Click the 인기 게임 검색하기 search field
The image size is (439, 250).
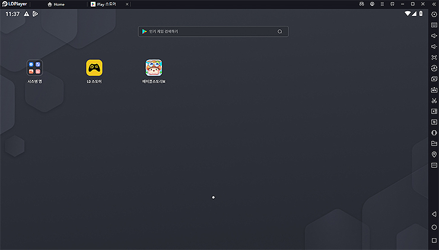213,31
